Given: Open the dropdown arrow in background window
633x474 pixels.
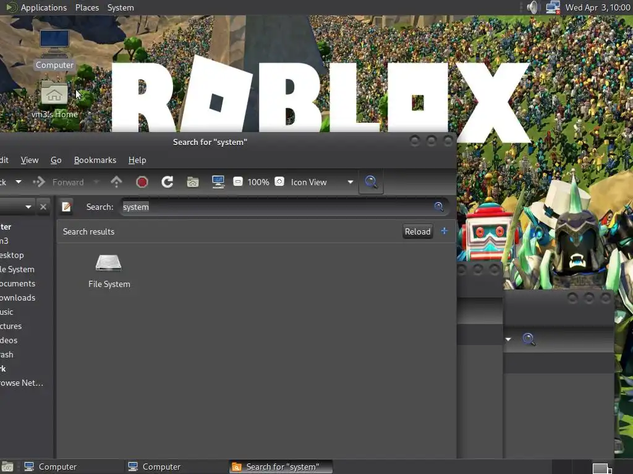Looking at the screenshot, I should (x=508, y=339).
